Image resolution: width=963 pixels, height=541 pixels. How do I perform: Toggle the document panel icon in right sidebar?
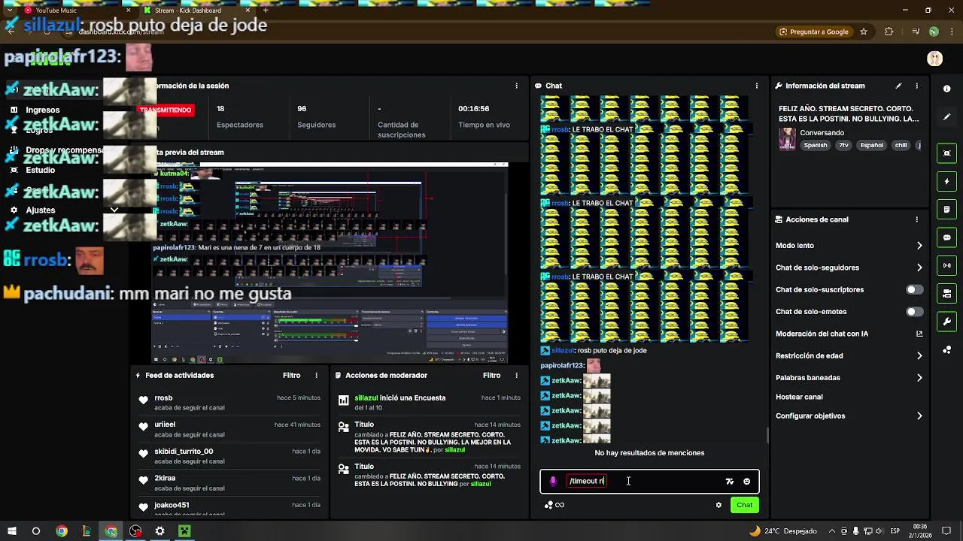click(946, 210)
